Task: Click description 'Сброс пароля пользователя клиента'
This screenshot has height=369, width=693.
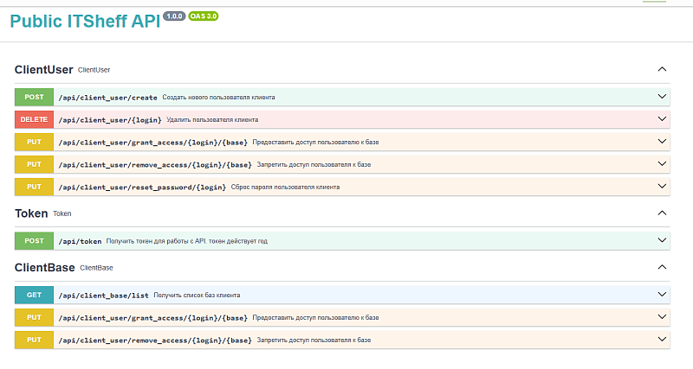Action: pos(285,187)
